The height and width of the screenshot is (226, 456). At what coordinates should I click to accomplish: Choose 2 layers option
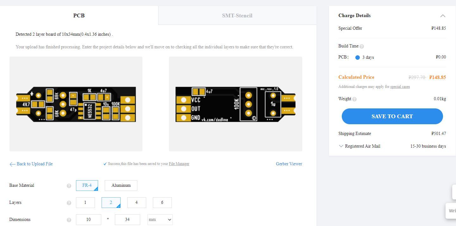(x=111, y=203)
